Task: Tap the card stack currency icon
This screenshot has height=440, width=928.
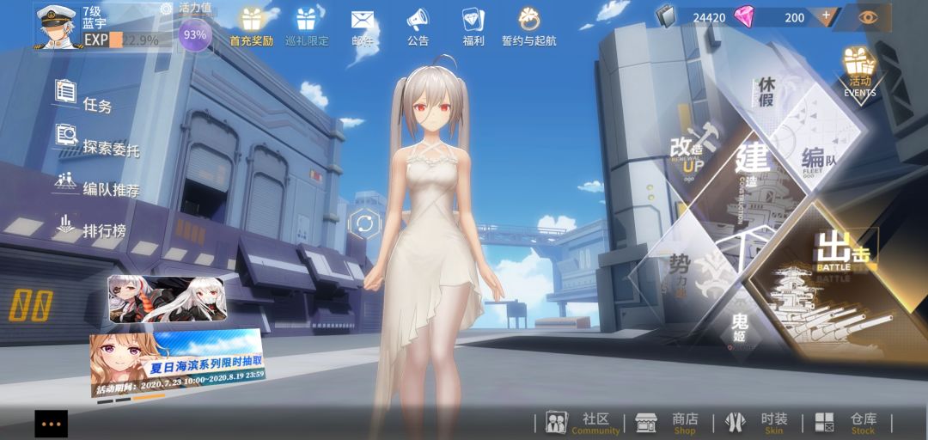Action: 664,16
